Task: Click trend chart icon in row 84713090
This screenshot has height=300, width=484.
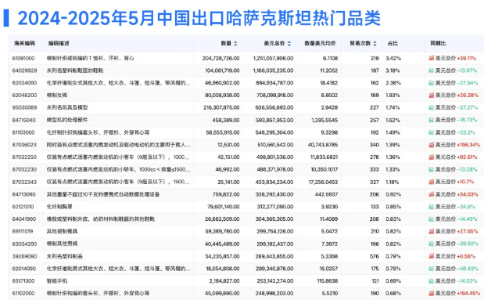Action: (x=431, y=194)
